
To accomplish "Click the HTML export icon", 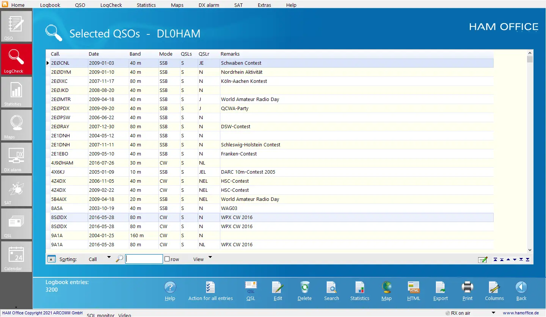I will [414, 287].
